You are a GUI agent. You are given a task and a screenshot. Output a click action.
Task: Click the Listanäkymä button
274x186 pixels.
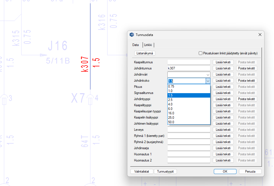pyautogui.click(x=145, y=53)
